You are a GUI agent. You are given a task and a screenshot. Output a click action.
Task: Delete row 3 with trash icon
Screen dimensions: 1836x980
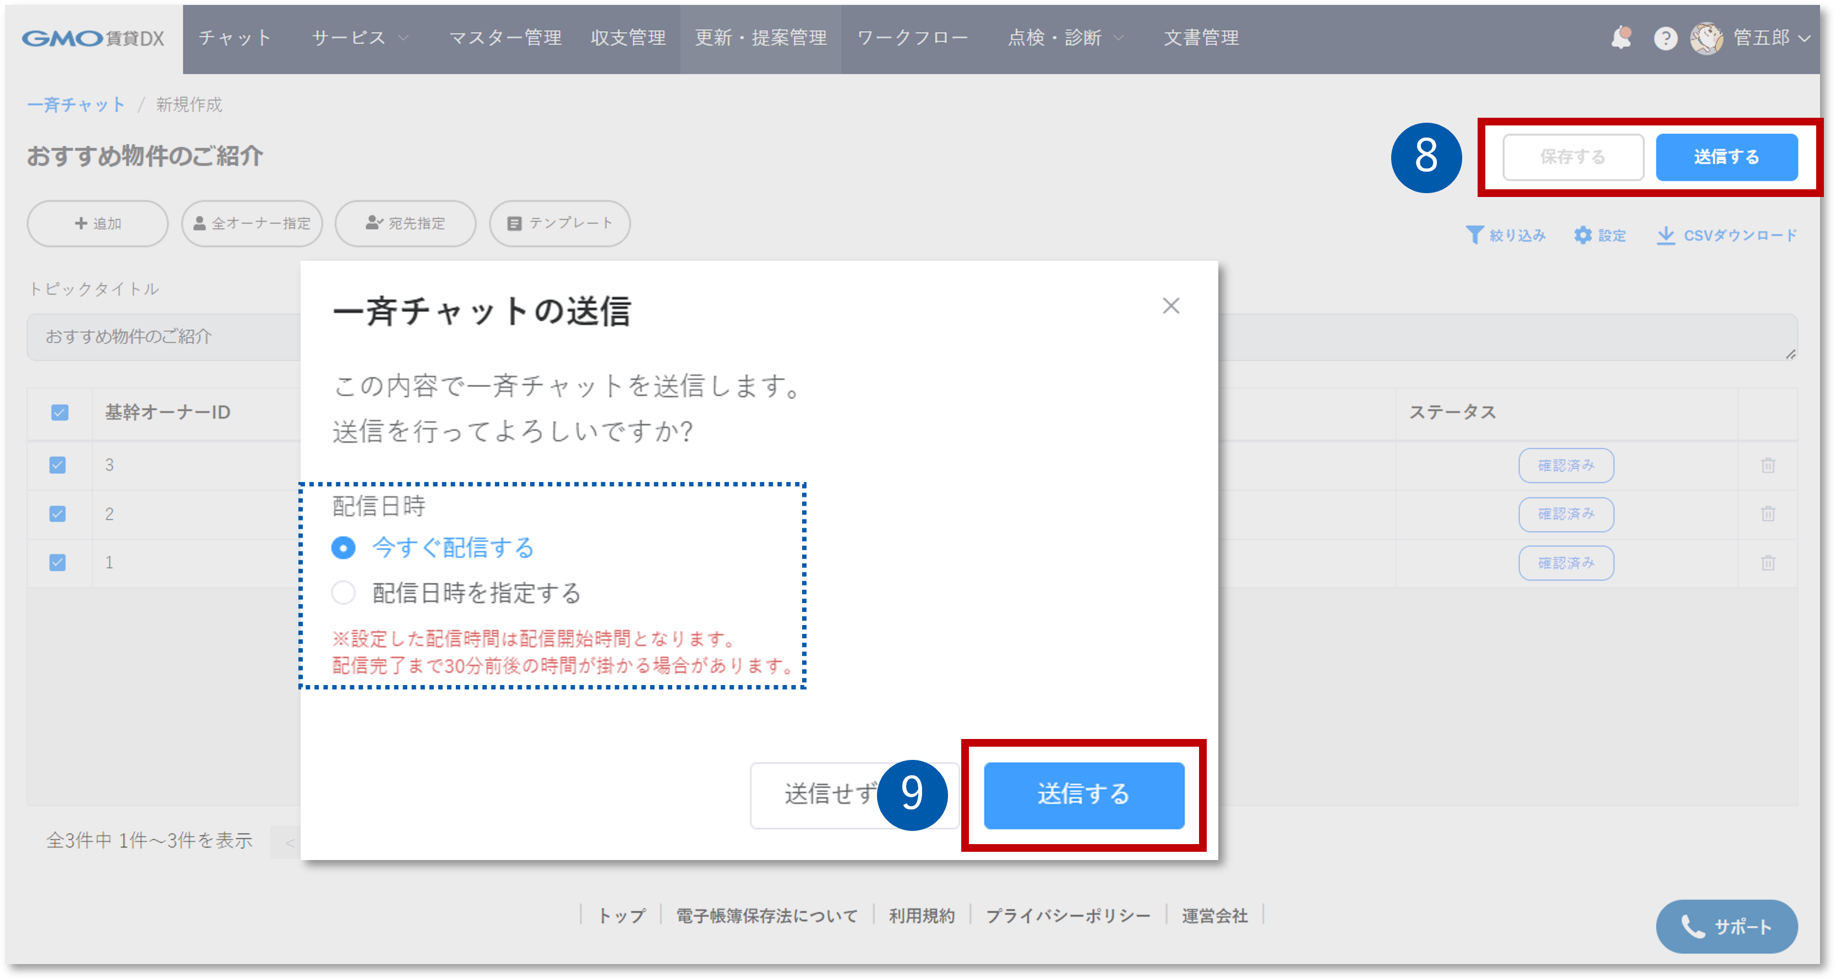(x=1768, y=466)
